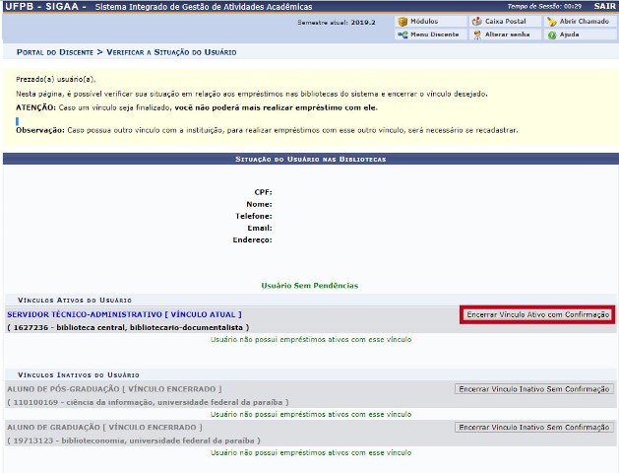Click the Abrir Chamado icon
This screenshot has height=473, width=619.
(551, 21)
